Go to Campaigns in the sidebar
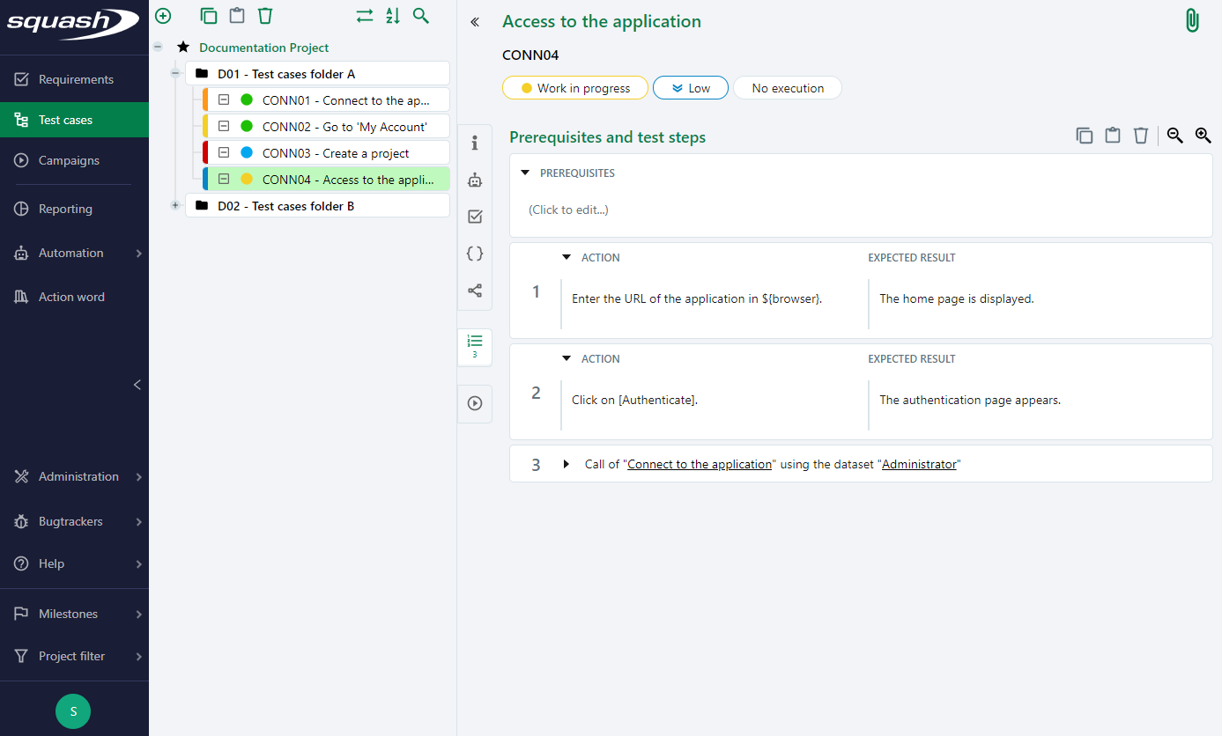Image resolution: width=1222 pixels, height=736 pixels. coord(69,160)
